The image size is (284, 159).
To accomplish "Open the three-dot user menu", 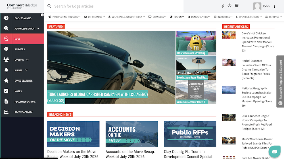I will point(275,6).
